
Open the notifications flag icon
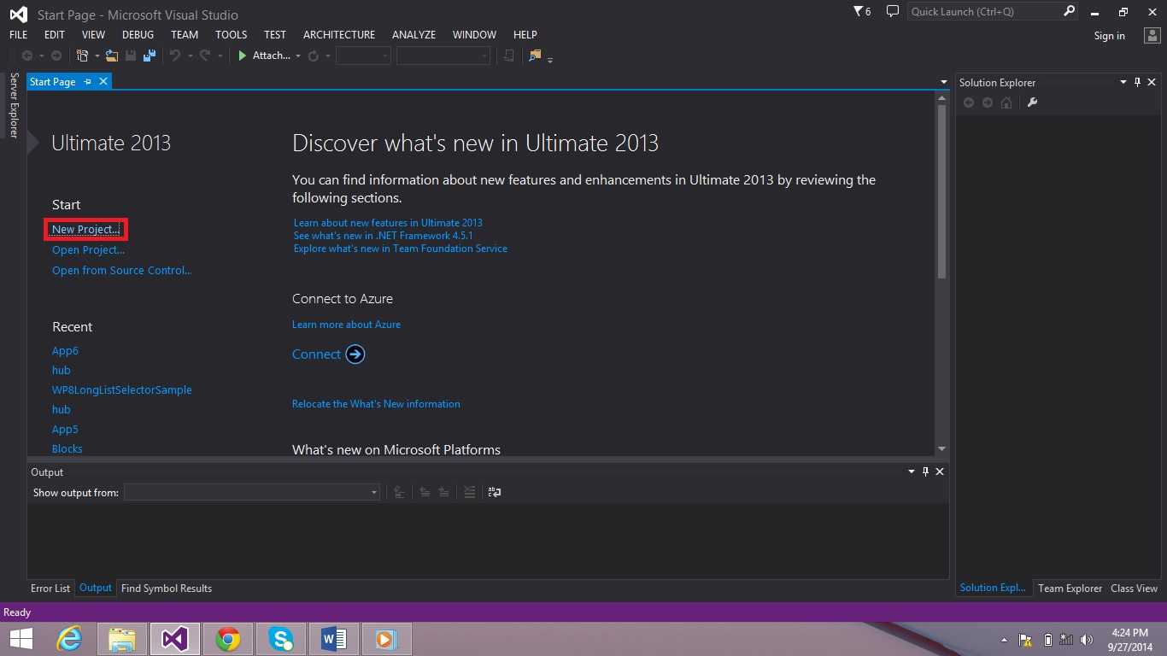click(x=862, y=11)
